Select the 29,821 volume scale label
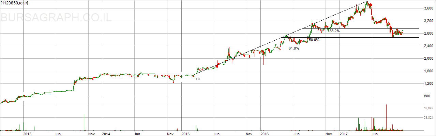 tap(428, 118)
